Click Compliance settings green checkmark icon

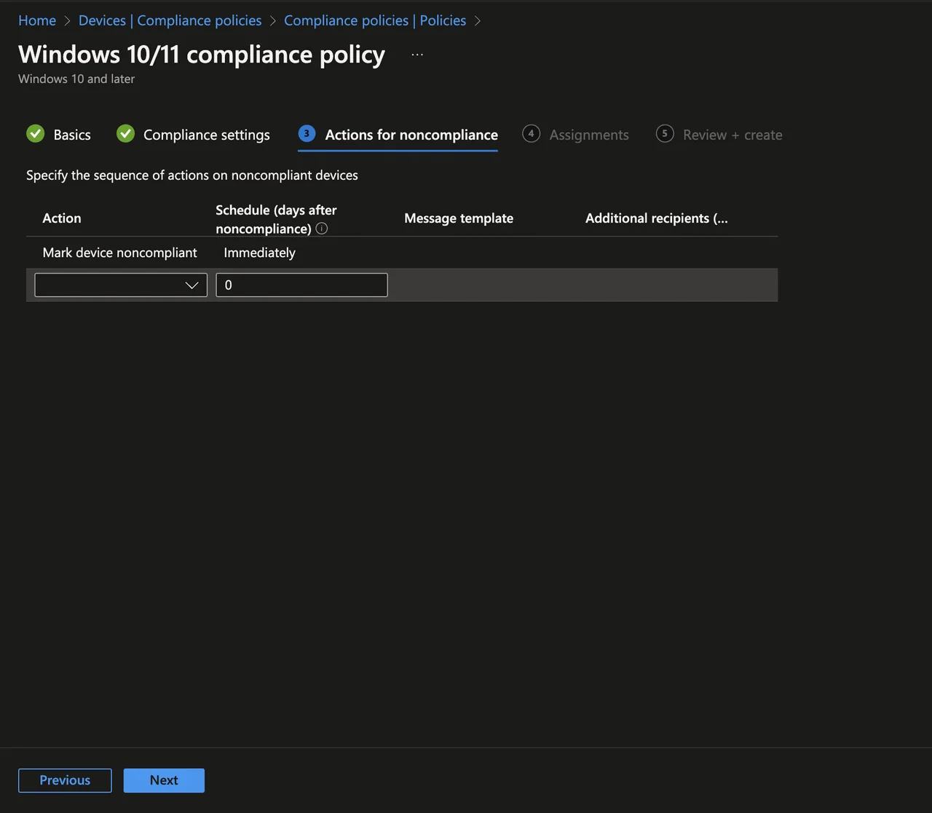[126, 134]
